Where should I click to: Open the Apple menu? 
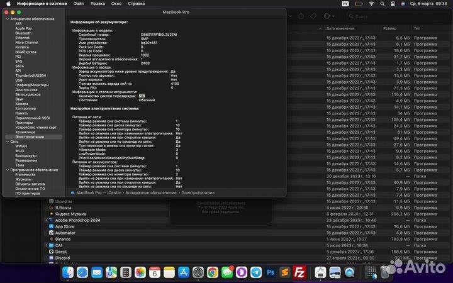(x=8, y=4)
